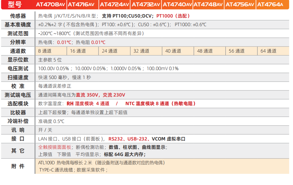Click the AT4724AV model cell
293x185 pixels.
pyautogui.click(x=115, y=4)
